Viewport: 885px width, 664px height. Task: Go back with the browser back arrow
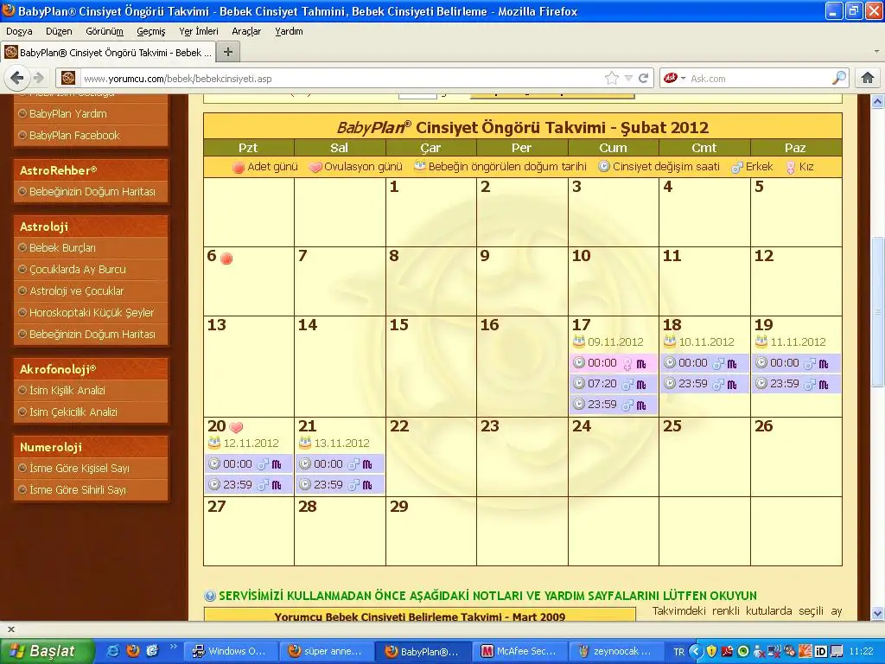pyautogui.click(x=17, y=78)
